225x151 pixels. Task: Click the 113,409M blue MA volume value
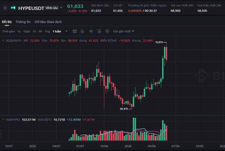coord(74,120)
